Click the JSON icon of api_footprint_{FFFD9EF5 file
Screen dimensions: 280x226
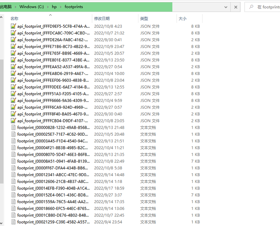click(13, 26)
